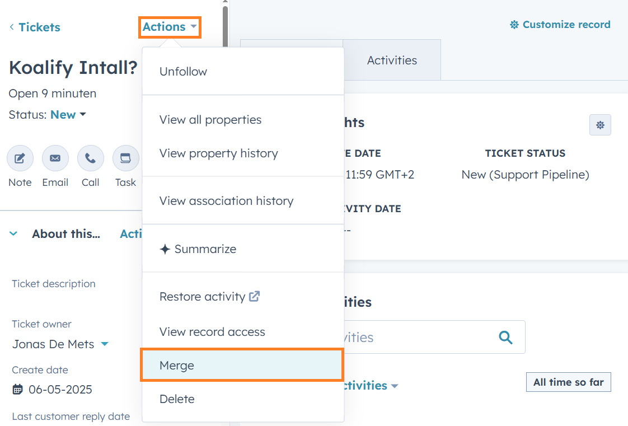Screen dimensions: 628x426
Task: Create a note on this ticket
Action: point(20,158)
